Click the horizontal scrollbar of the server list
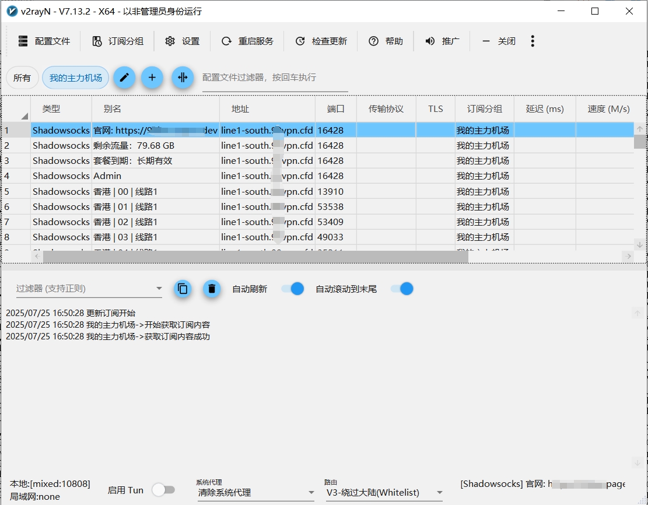This screenshot has height=505, width=648. coord(255,257)
